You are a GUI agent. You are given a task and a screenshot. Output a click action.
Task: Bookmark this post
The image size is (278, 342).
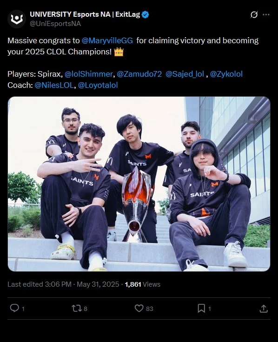pos(201,309)
